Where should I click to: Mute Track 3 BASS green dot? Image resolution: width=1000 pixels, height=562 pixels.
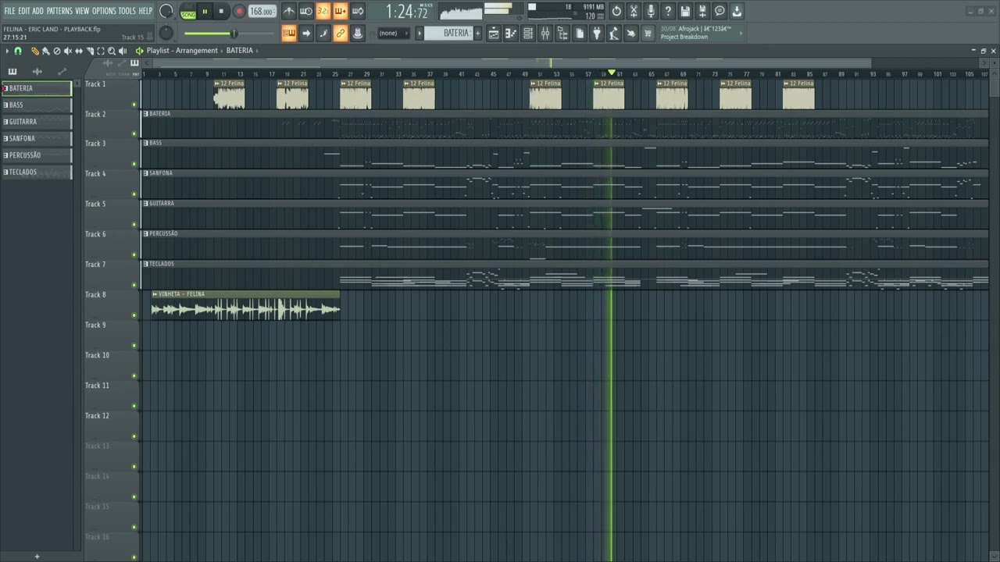[x=134, y=164]
